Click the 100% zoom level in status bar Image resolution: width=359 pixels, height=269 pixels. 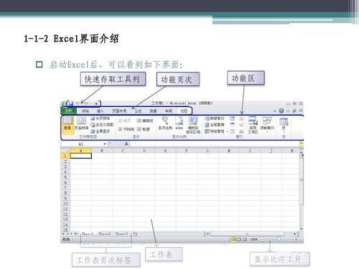[253, 239]
